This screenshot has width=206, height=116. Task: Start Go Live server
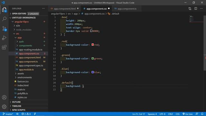click(187, 114)
